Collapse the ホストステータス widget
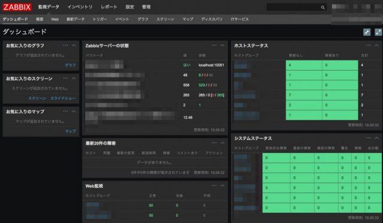383x223 pixels. (x=376, y=45)
